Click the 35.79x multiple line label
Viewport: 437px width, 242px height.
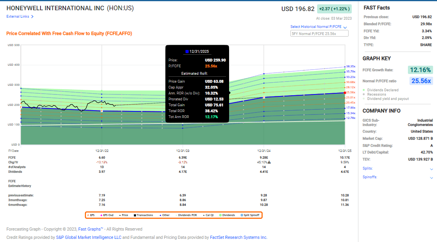(x=351, y=72)
